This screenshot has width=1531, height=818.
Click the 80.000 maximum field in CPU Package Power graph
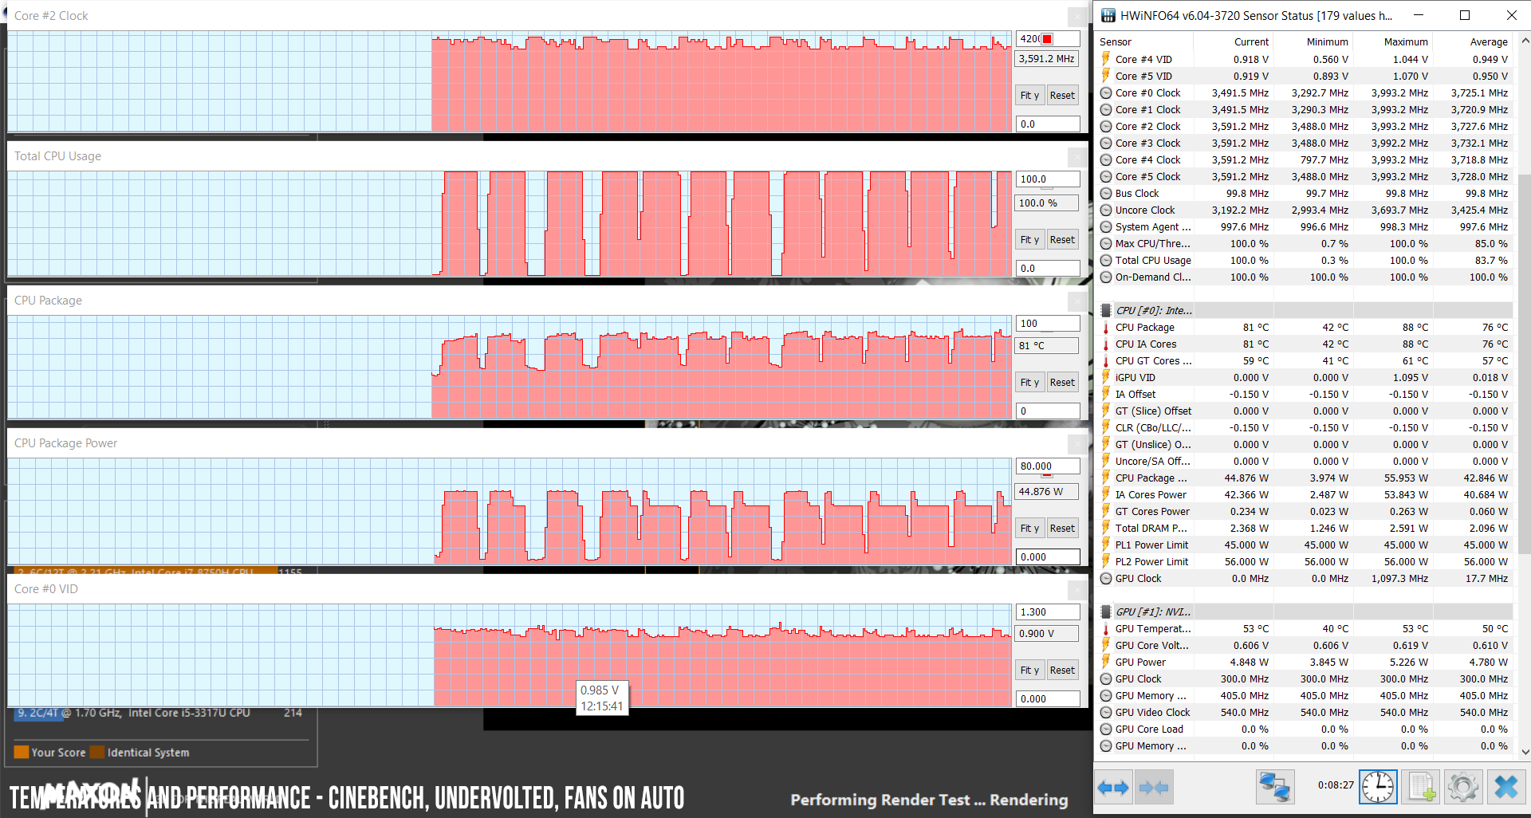point(1047,466)
